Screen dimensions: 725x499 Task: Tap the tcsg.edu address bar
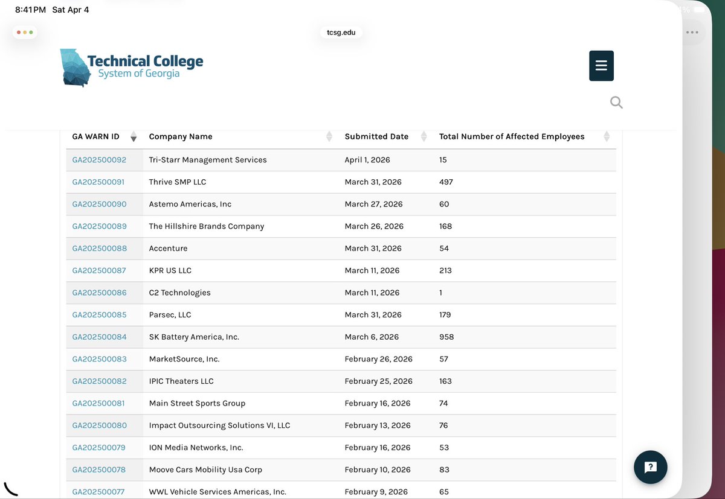click(341, 33)
